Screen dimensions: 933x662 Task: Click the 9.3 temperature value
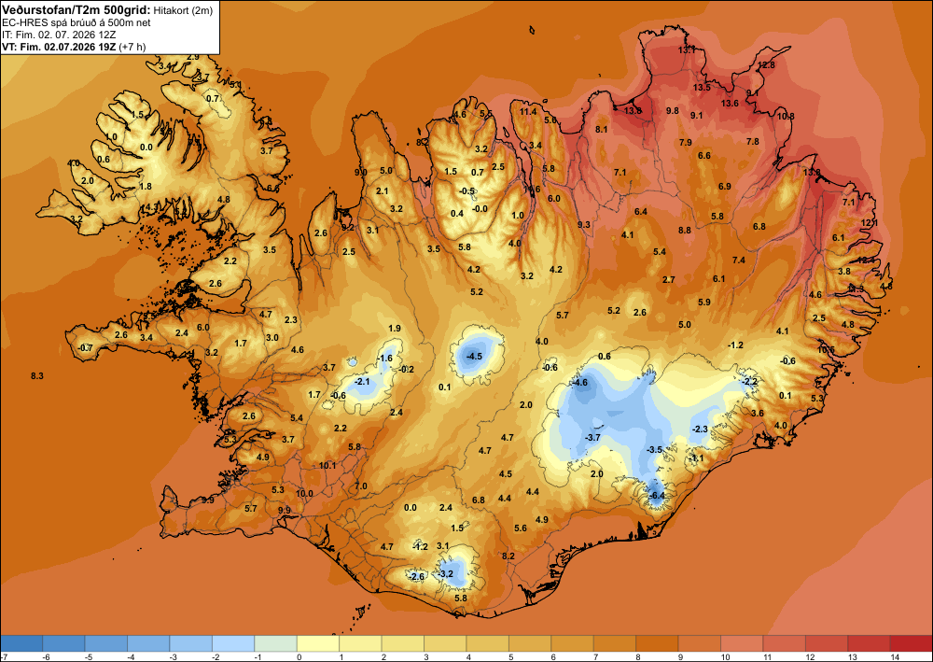[584, 224]
